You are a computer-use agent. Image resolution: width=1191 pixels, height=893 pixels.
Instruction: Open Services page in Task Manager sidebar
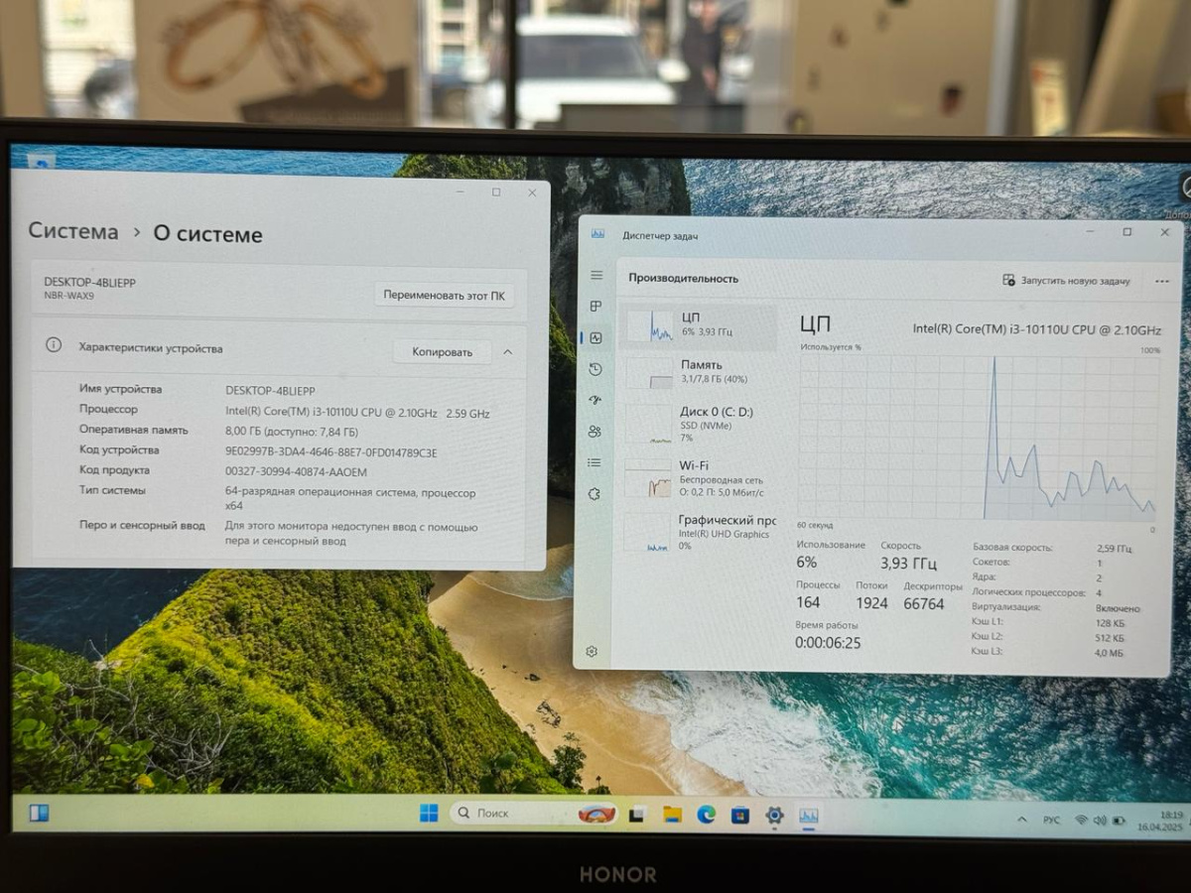click(595, 493)
